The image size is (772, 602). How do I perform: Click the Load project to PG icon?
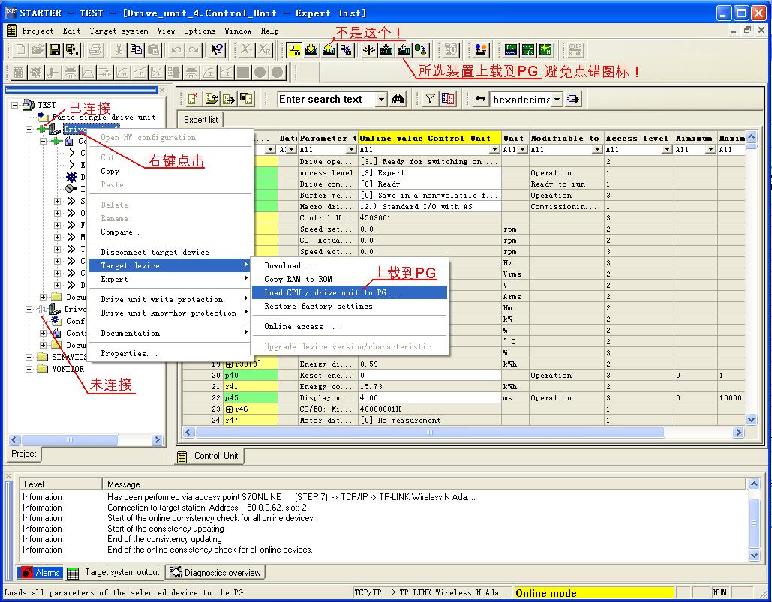click(329, 49)
